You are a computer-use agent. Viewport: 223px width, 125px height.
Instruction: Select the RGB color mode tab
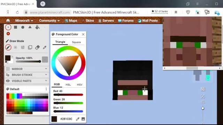(57, 84)
